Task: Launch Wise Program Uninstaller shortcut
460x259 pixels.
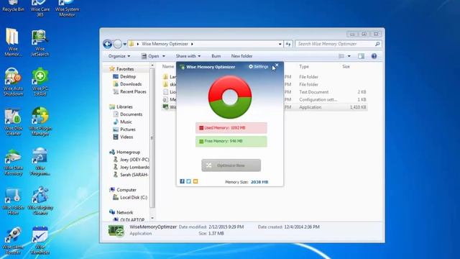Action: click(40, 162)
